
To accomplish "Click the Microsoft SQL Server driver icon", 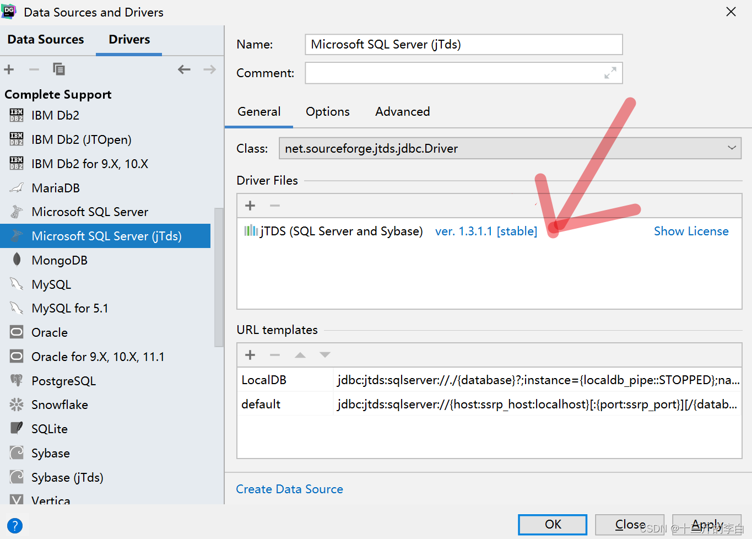I will (x=17, y=212).
